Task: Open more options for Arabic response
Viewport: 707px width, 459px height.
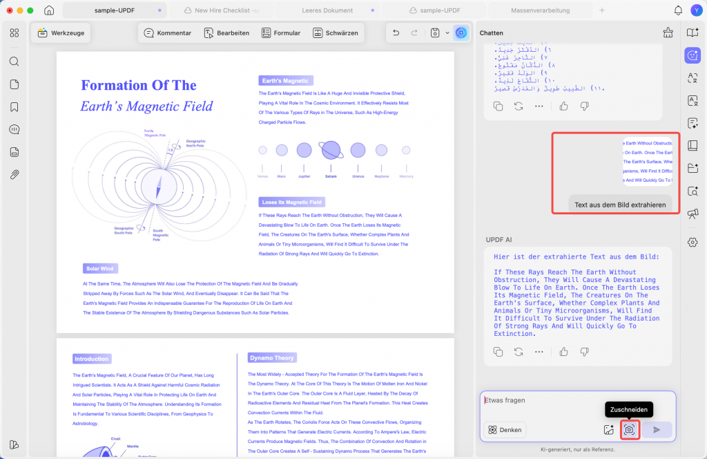Action: pos(539,106)
